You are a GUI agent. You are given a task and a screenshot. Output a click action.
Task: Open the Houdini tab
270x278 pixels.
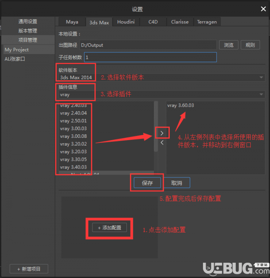pyautogui.click(x=126, y=22)
